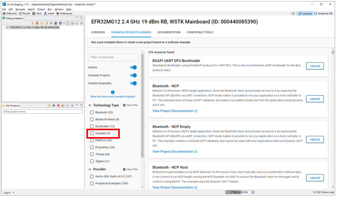Click yellow refresh arrows in Debug Adapters

(x=33, y=23)
